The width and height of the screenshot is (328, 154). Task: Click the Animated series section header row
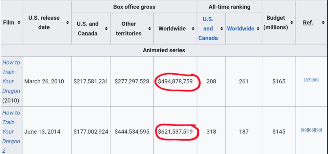pos(164,50)
